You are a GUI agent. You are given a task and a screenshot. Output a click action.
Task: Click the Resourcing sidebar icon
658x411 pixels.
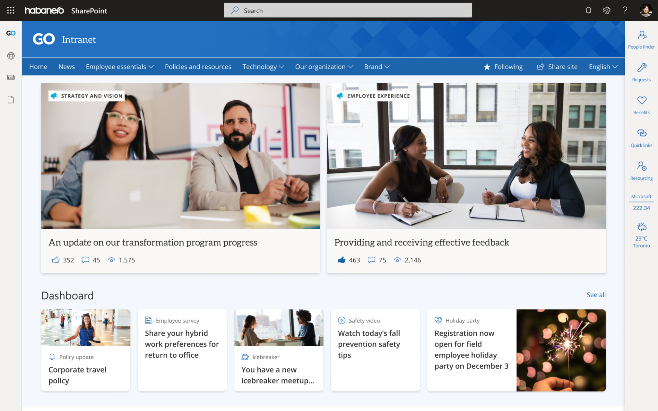(x=641, y=166)
